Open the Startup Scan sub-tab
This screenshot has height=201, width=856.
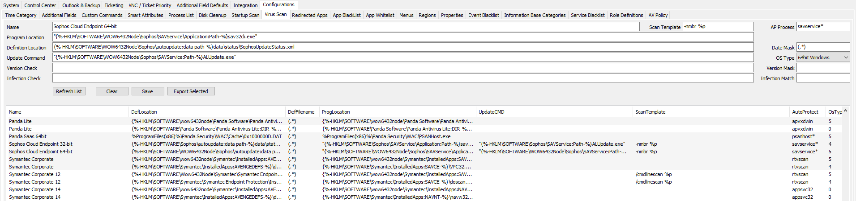tap(245, 15)
